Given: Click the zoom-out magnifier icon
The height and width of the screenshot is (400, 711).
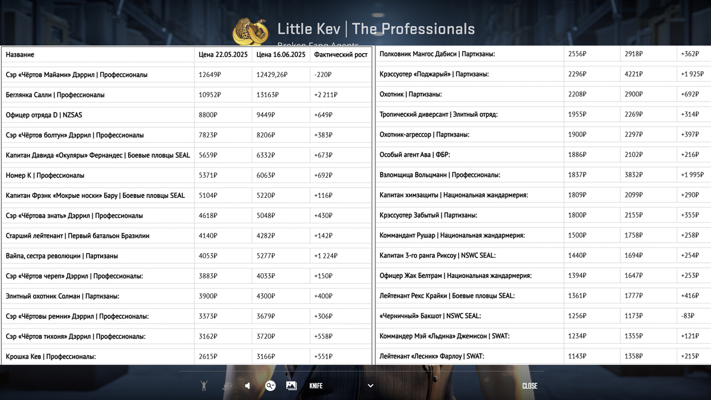Looking at the screenshot, I should [270, 386].
